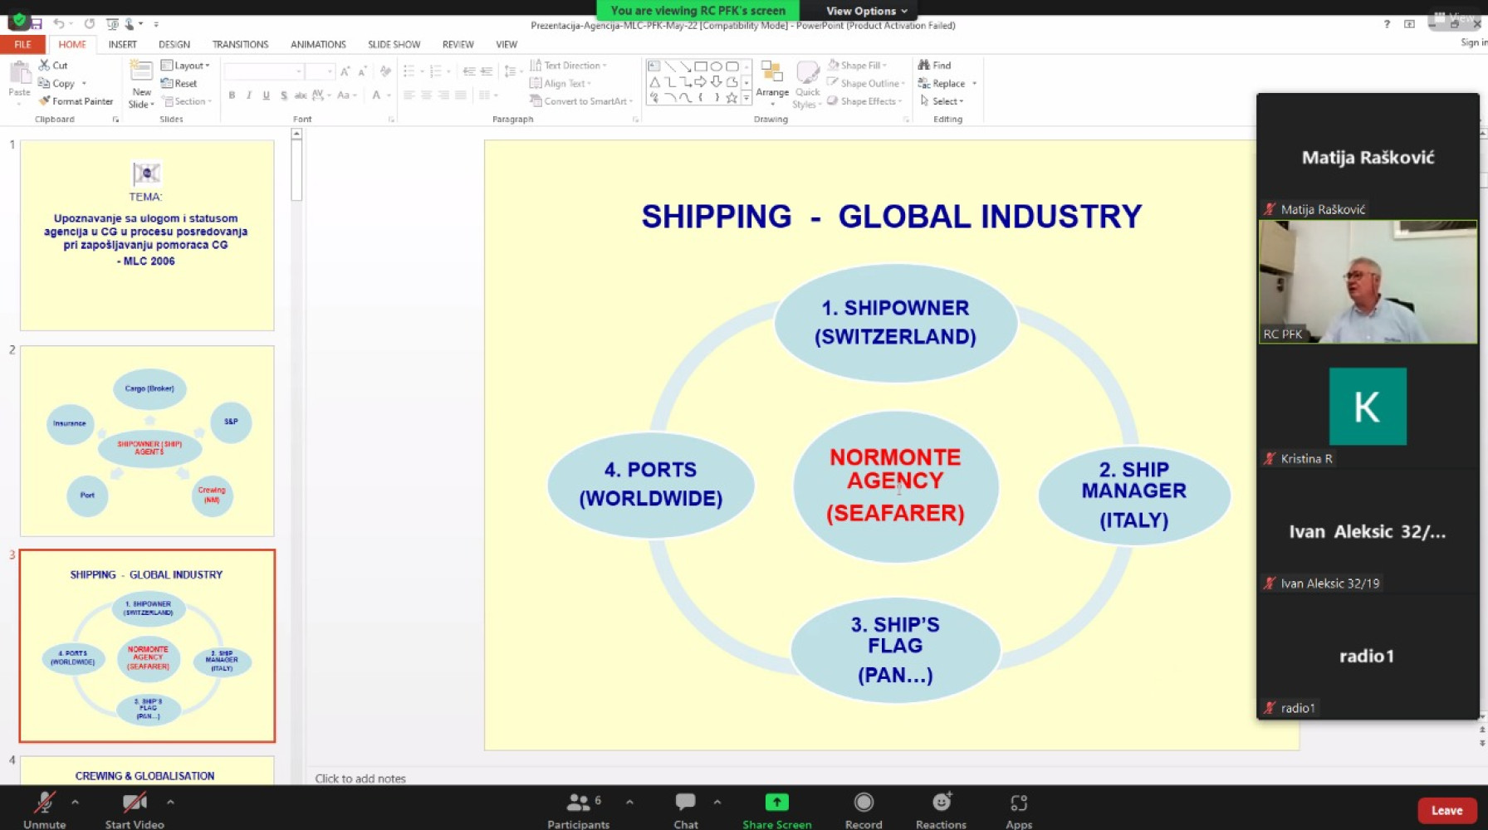Open the Reactions menu
This screenshot has width=1488, height=830.
pyautogui.click(x=941, y=803)
